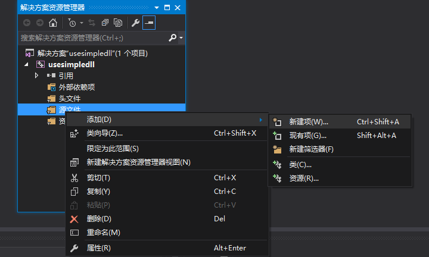Click the Show All Files icon
Viewport: 429px width, 257px height.
118,23
